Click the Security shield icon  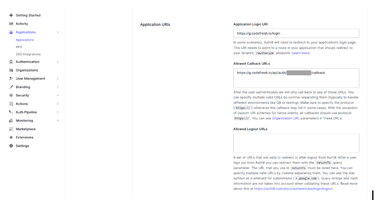[11, 95]
